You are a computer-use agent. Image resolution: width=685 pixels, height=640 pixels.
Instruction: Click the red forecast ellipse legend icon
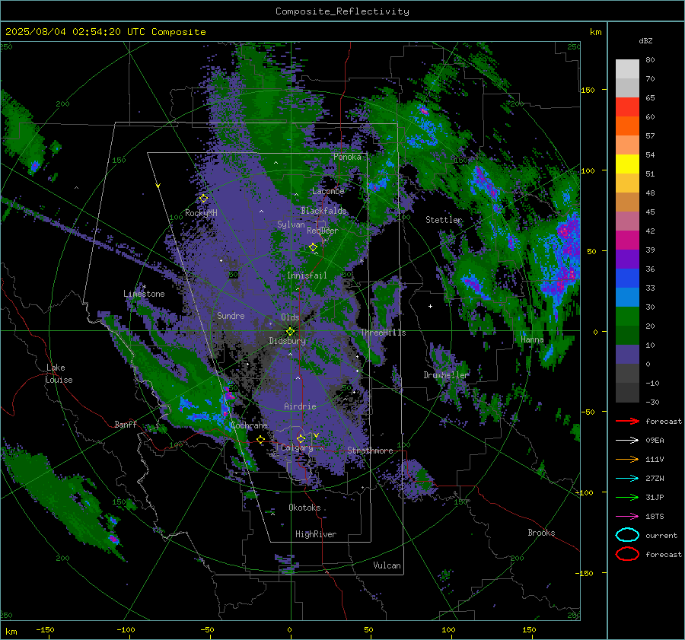(x=627, y=554)
